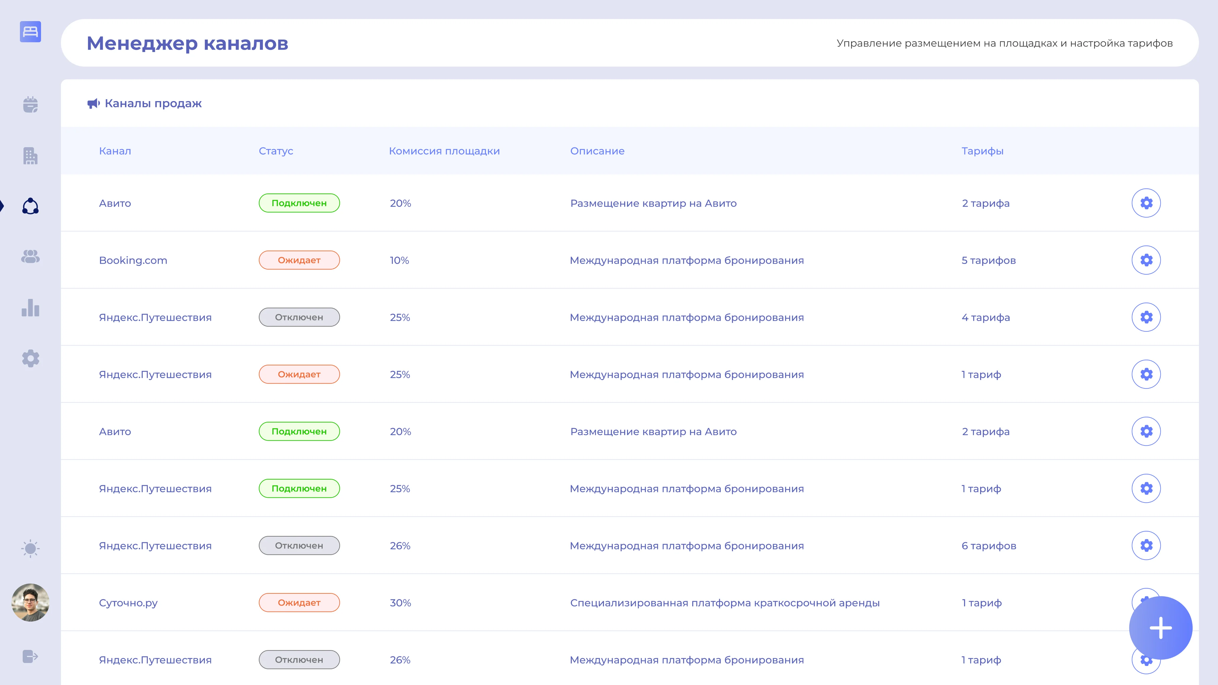Open the statistics bar chart icon
The height and width of the screenshot is (685, 1218).
click(30, 308)
